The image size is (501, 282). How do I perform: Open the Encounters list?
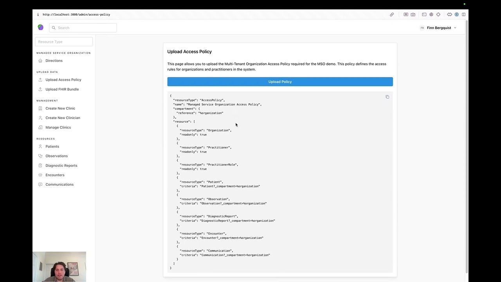click(55, 175)
